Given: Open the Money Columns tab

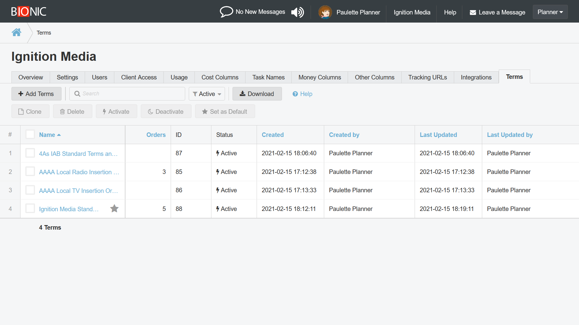Looking at the screenshot, I should [320, 77].
